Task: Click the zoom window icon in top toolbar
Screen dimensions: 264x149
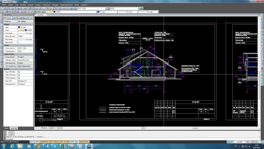Action: coord(54,9)
